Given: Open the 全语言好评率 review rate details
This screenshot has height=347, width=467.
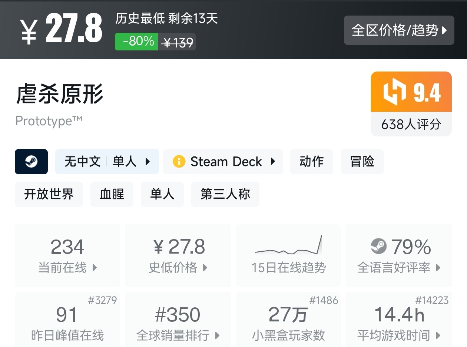Looking at the screenshot, I should pos(399,255).
